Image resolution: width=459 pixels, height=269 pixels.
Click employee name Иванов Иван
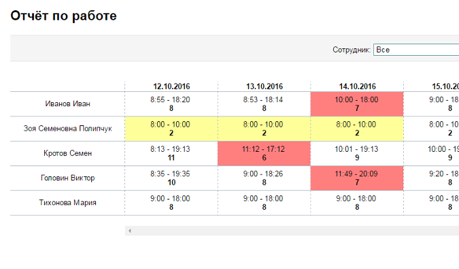click(x=67, y=104)
